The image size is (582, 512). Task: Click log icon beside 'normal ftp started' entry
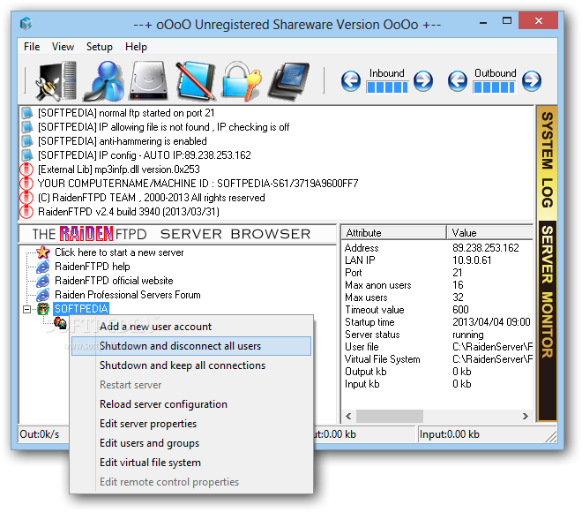click(x=26, y=113)
